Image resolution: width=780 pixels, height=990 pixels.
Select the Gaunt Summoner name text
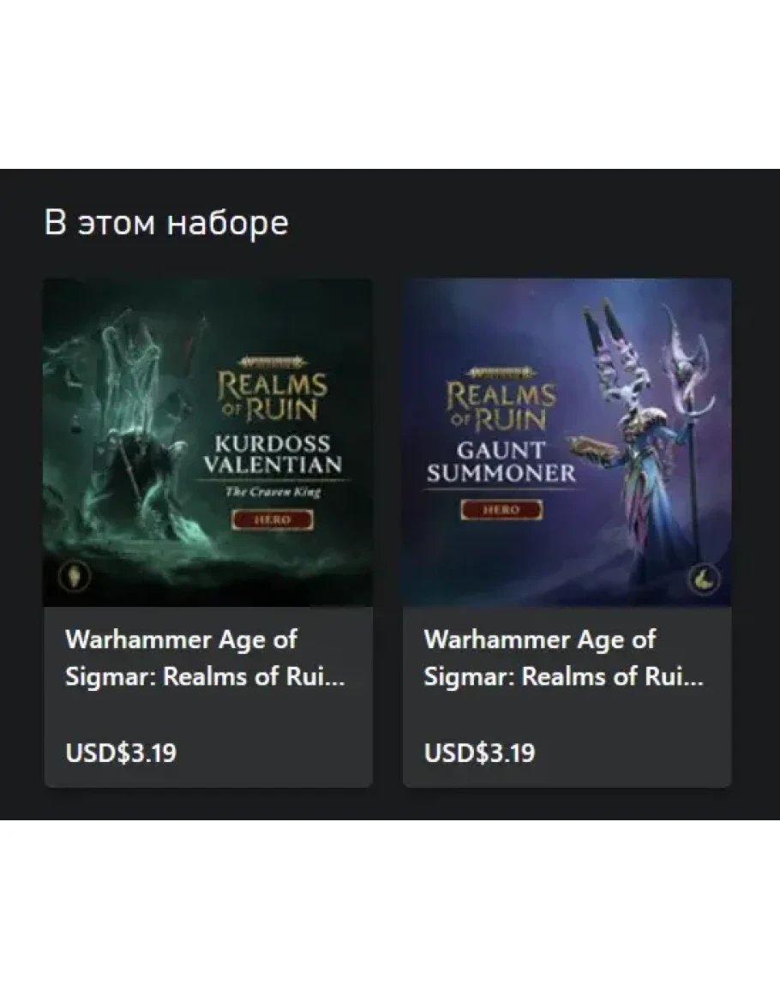[x=501, y=462]
